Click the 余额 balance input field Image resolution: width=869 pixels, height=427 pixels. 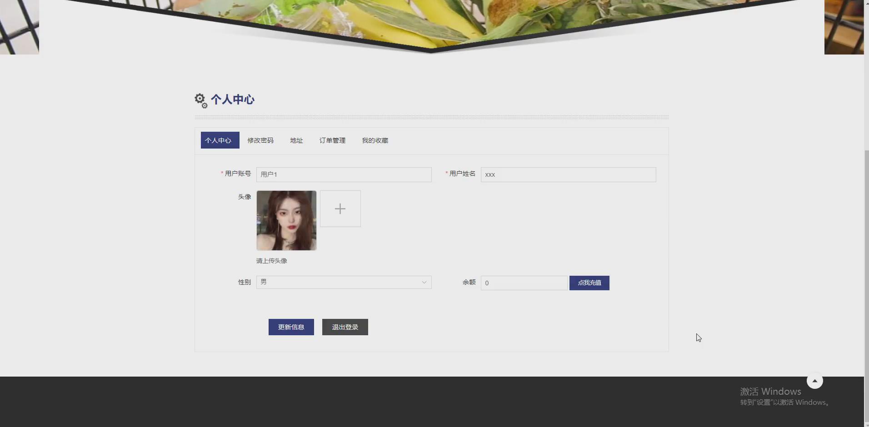(x=524, y=283)
